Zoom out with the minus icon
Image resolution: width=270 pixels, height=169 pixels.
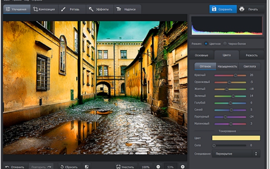[x=158, y=166]
